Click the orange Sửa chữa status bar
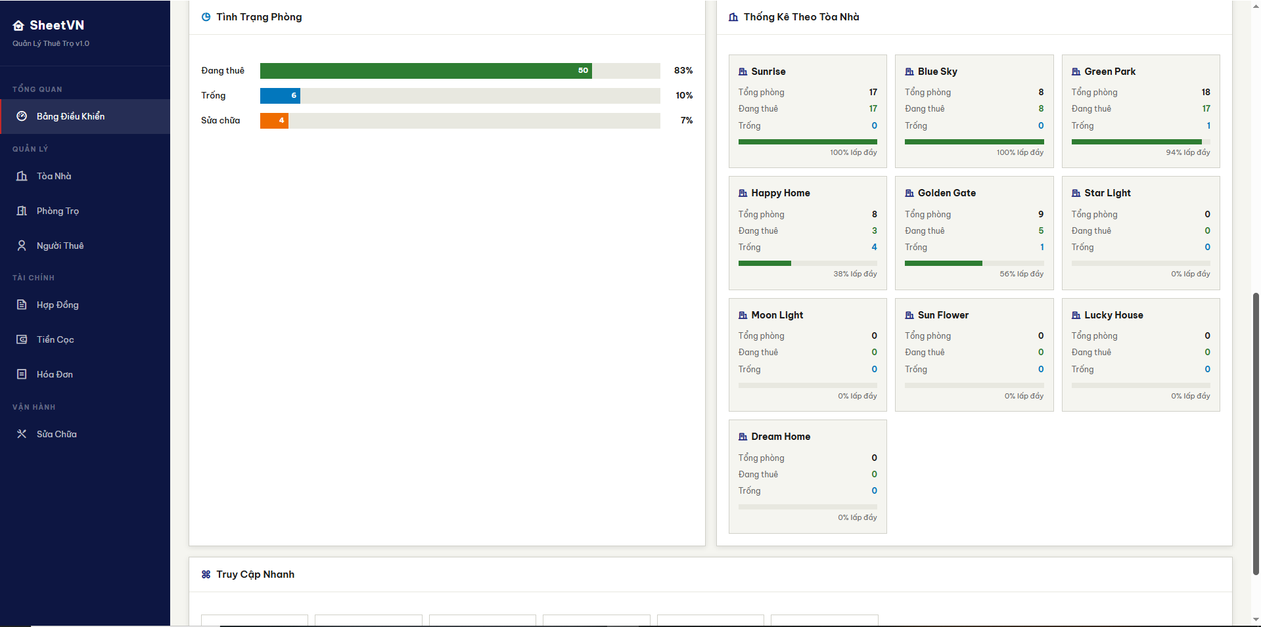 tap(274, 121)
